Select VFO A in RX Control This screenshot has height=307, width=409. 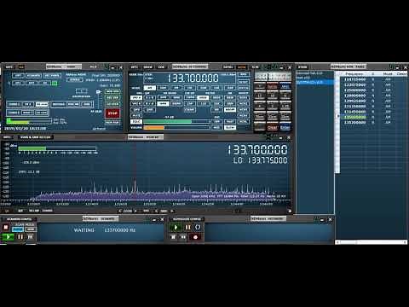(136, 98)
